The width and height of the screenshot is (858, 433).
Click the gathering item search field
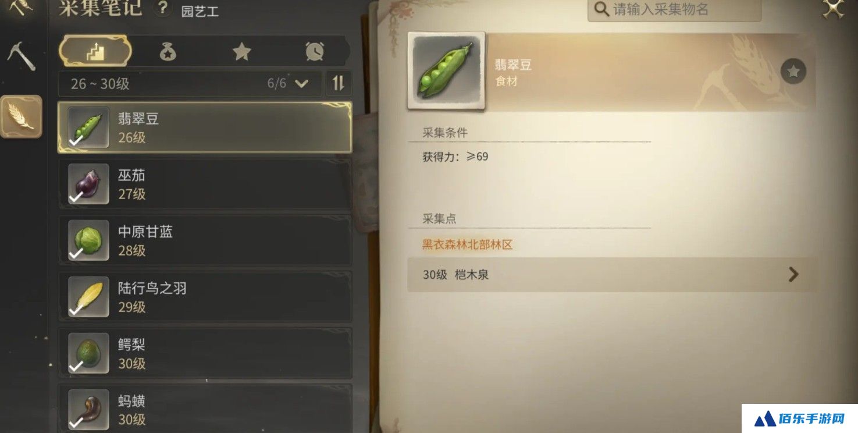(x=674, y=10)
